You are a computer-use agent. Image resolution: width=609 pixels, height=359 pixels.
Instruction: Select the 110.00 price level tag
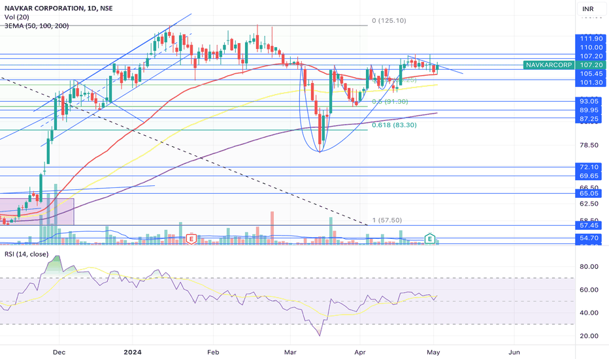(x=591, y=48)
